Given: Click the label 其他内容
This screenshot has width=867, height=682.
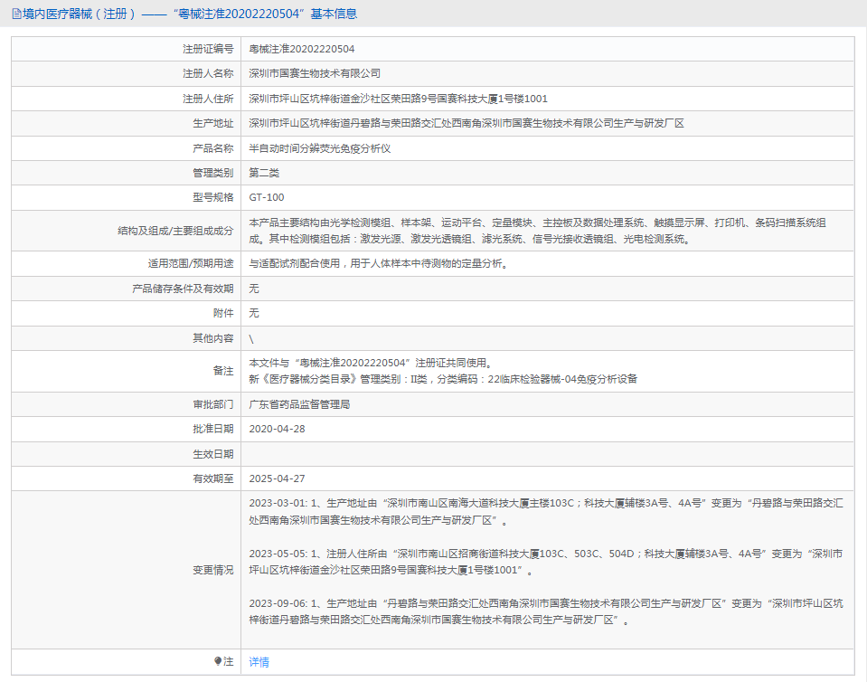Looking at the screenshot, I should click(x=213, y=338).
